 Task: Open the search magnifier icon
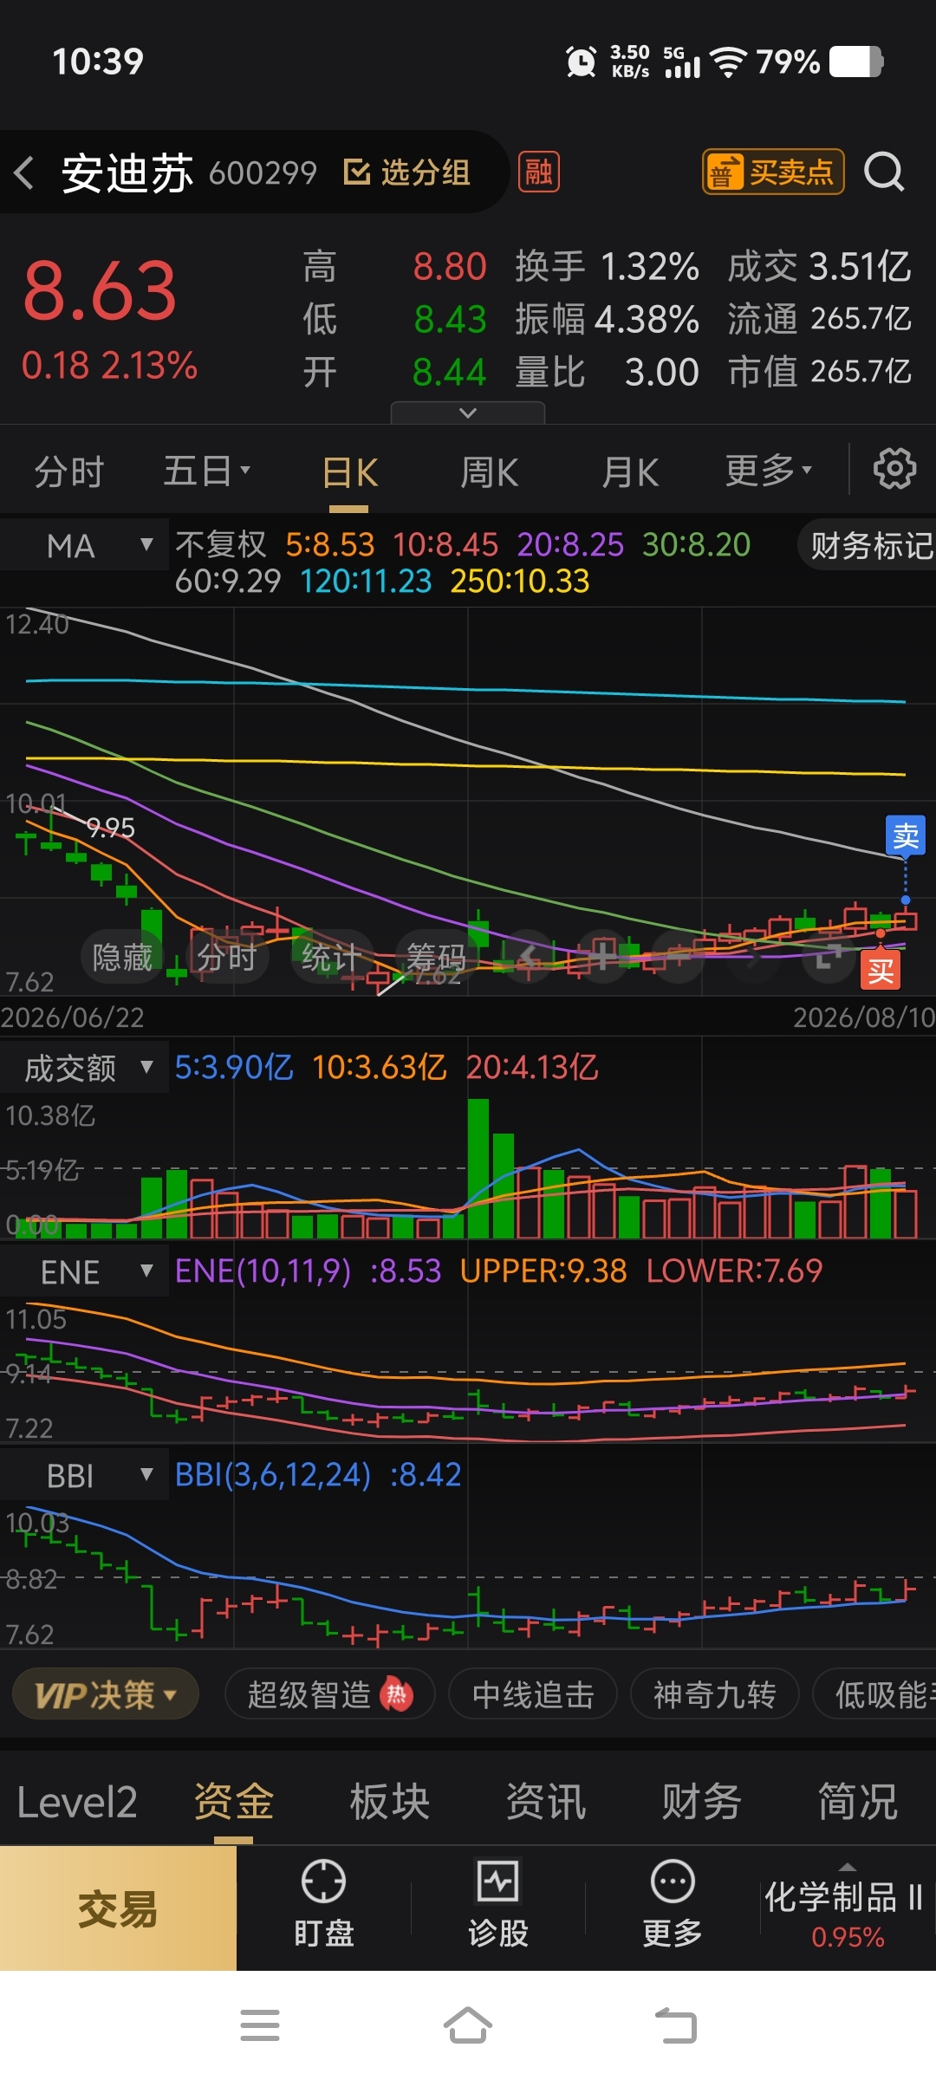(884, 172)
